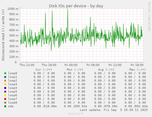Click the 'Last update: Fri Sep 5 19:30:11 2025' text
The width and height of the screenshot is (152, 117).
click(114, 110)
